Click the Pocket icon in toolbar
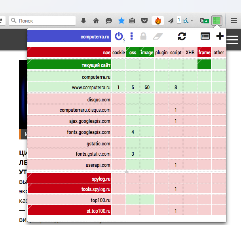241x225 pixels. point(145,21)
